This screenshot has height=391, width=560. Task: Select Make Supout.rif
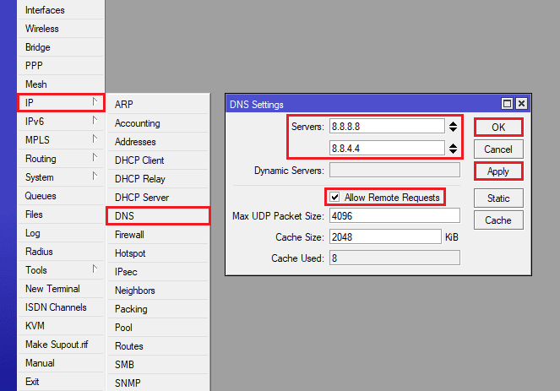pos(61,345)
